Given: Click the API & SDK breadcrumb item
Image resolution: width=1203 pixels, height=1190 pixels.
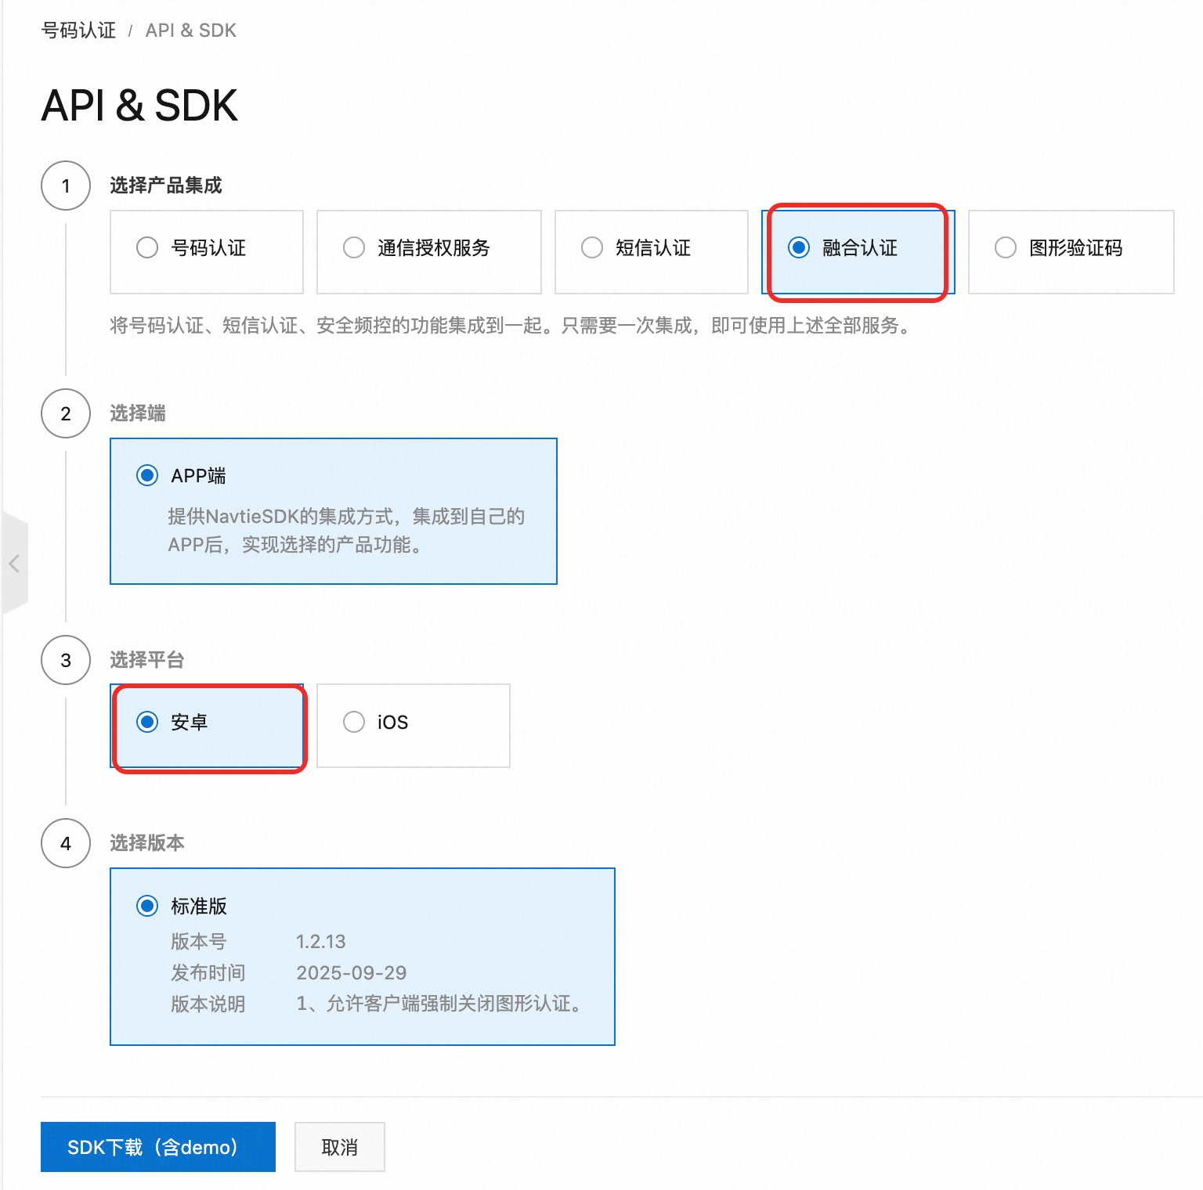Looking at the screenshot, I should (x=190, y=31).
